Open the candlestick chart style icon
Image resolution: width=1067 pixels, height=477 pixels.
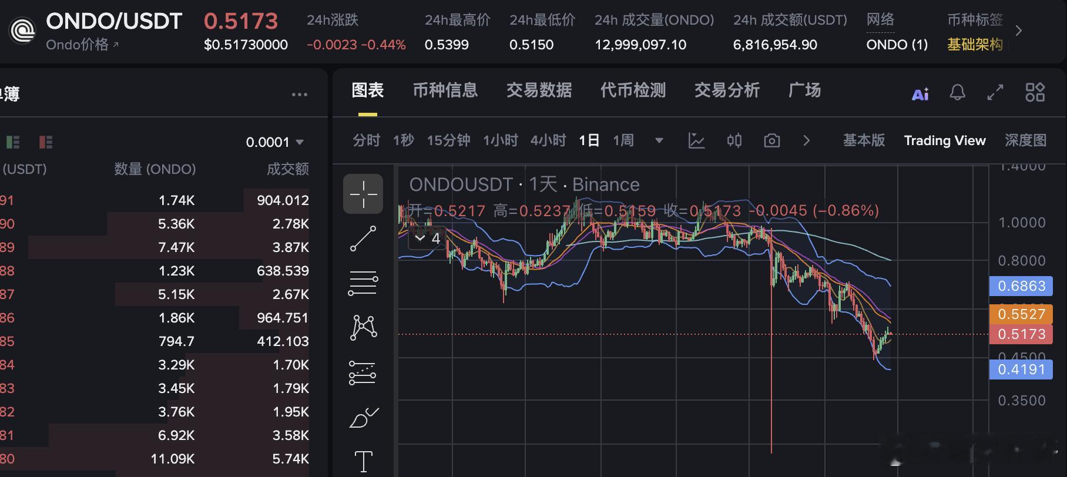(x=734, y=140)
